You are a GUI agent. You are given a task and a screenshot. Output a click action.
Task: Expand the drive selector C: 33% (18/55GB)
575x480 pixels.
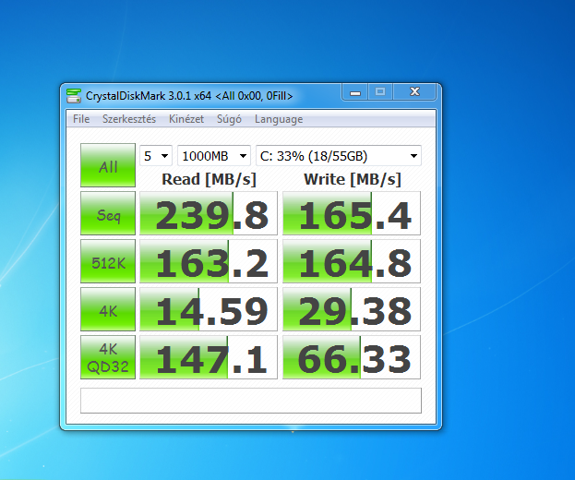tap(339, 156)
